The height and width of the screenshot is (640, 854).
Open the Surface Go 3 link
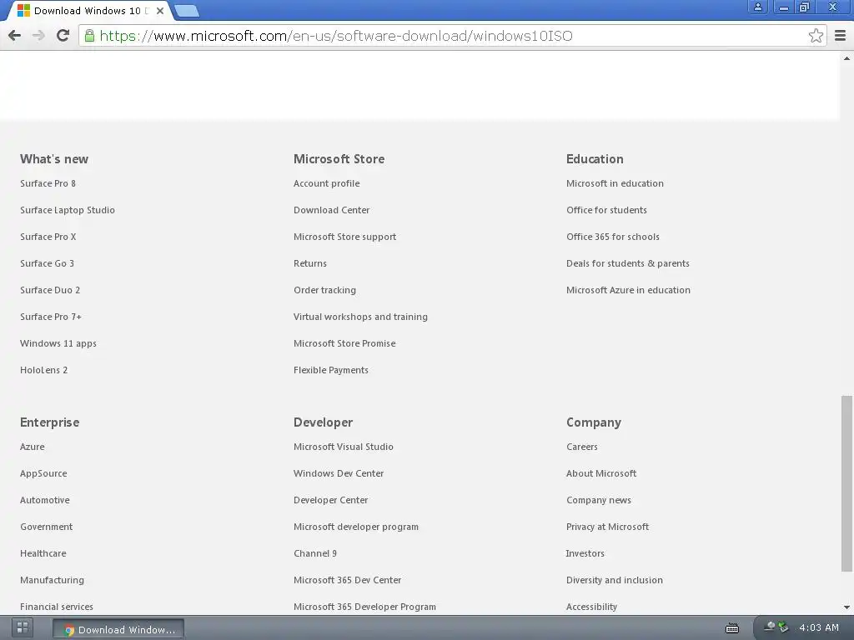click(x=47, y=263)
